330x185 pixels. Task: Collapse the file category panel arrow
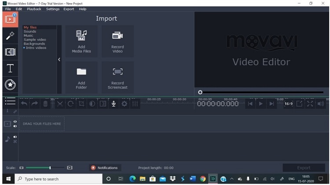click(x=59, y=59)
